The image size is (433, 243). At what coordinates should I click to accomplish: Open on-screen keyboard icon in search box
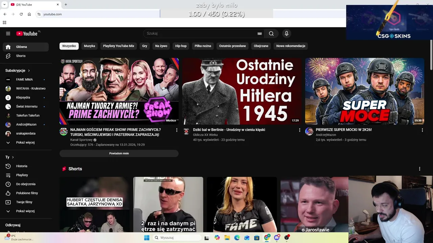[259, 33]
